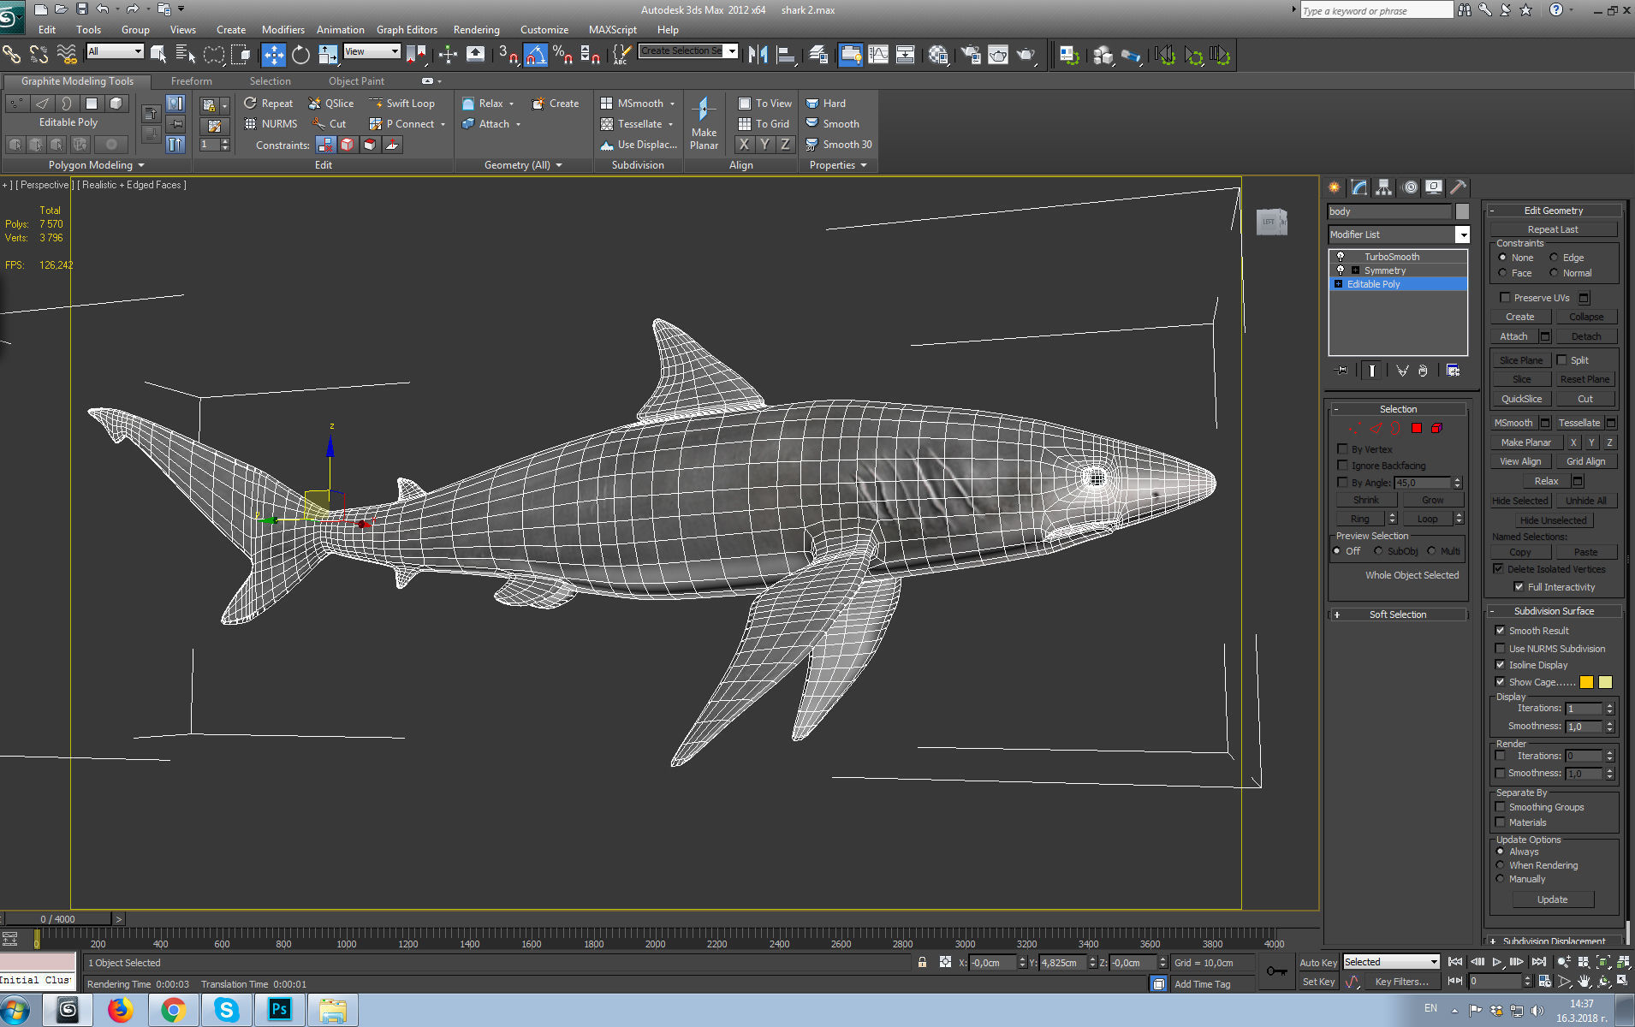Click the Render Production teapot icon

[1026, 55]
